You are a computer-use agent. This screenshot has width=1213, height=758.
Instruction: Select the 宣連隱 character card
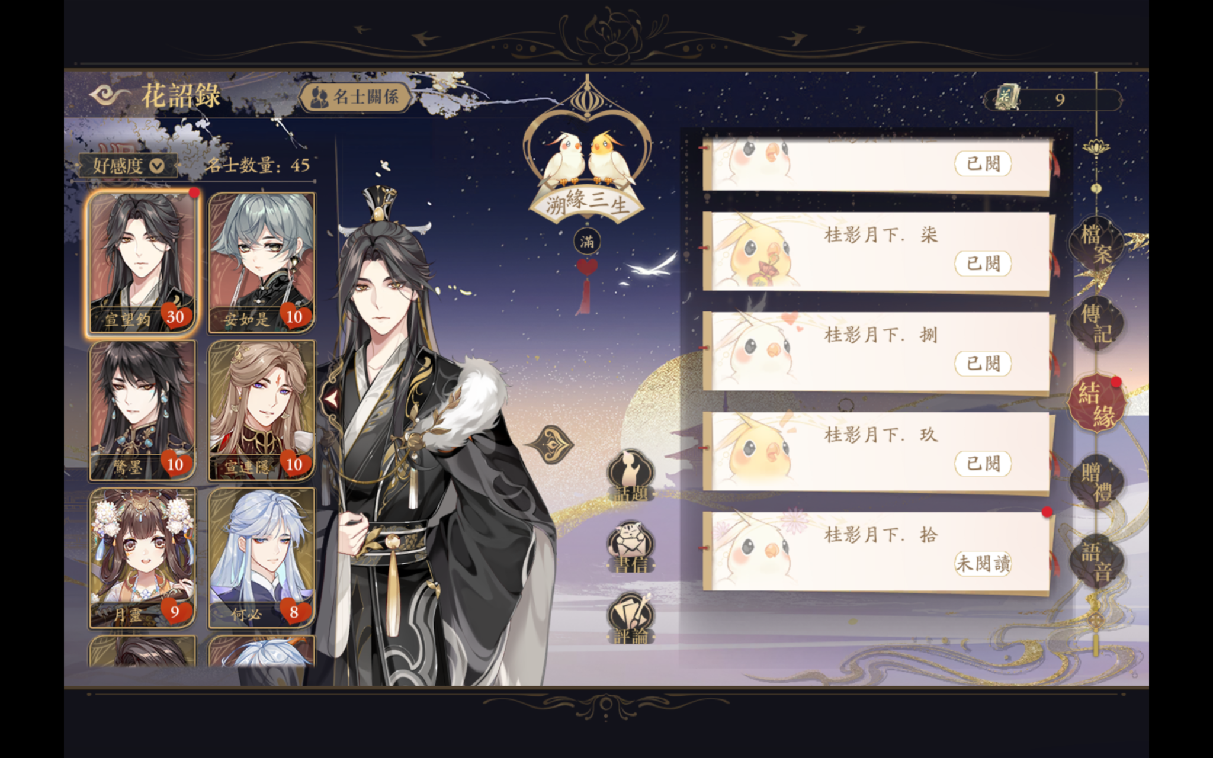click(262, 410)
